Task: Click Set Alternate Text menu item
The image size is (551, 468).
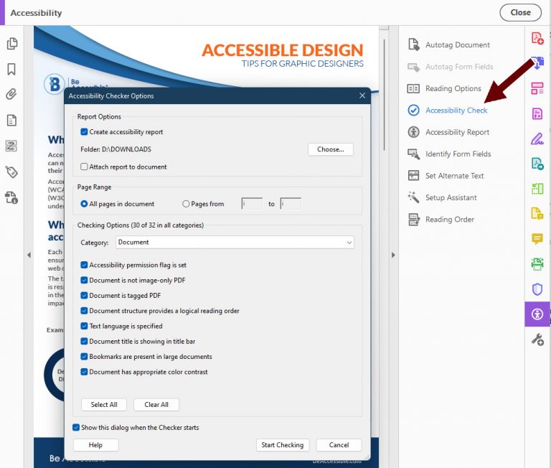Action: click(454, 176)
